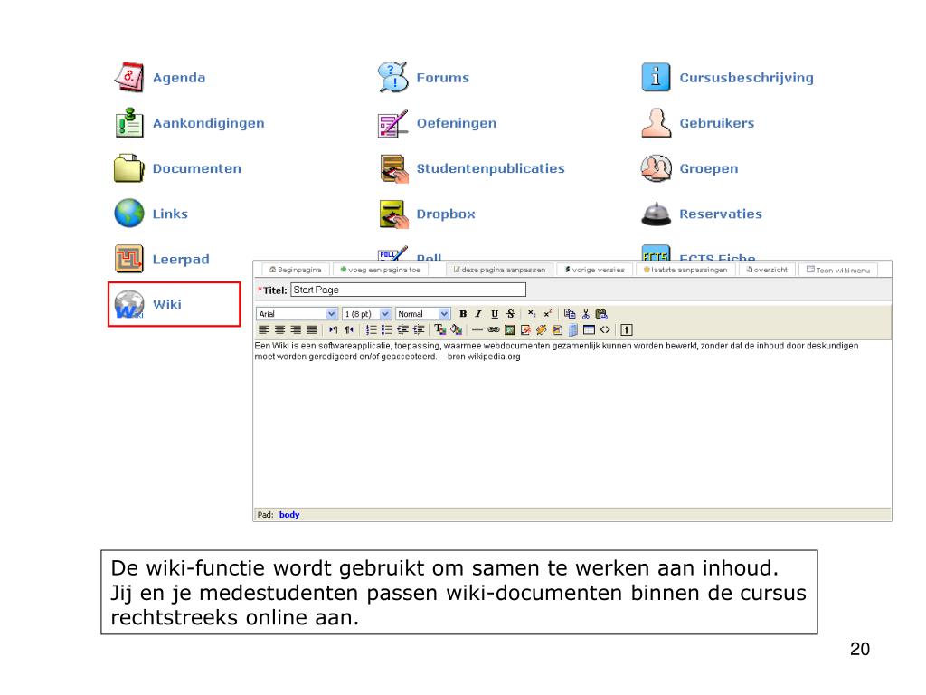Insert a bulleted list
Screen dimensions: 926x695
pos(387,329)
